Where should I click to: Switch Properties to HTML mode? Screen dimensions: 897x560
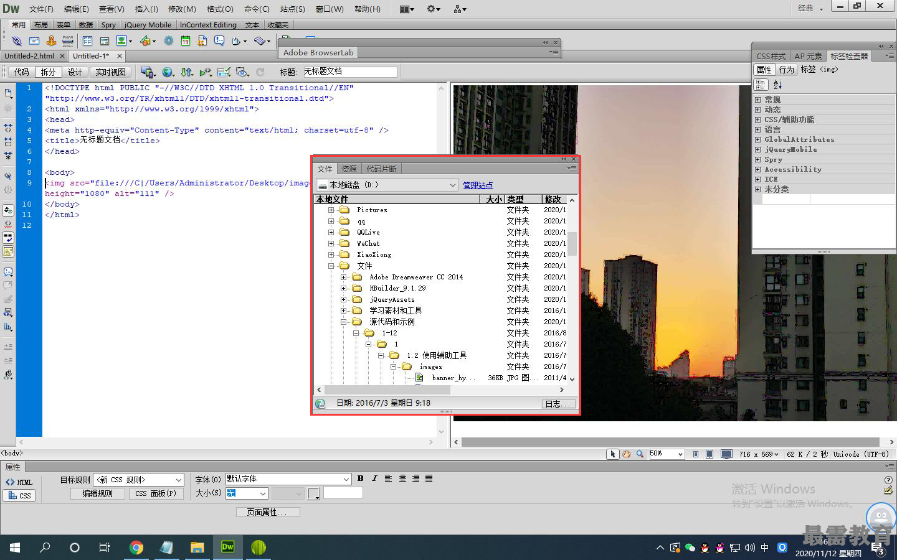pyautogui.click(x=19, y=482)
